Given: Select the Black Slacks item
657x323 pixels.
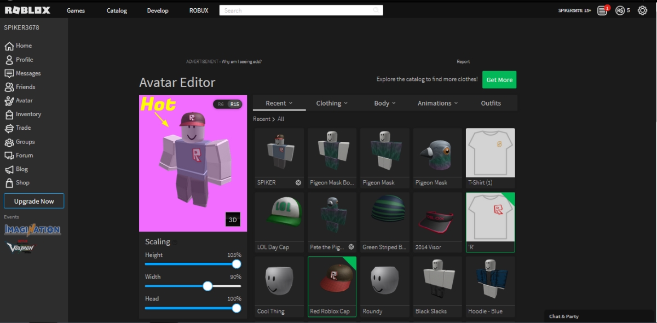Looking at the screenshot, I should [x=437, y=286].
